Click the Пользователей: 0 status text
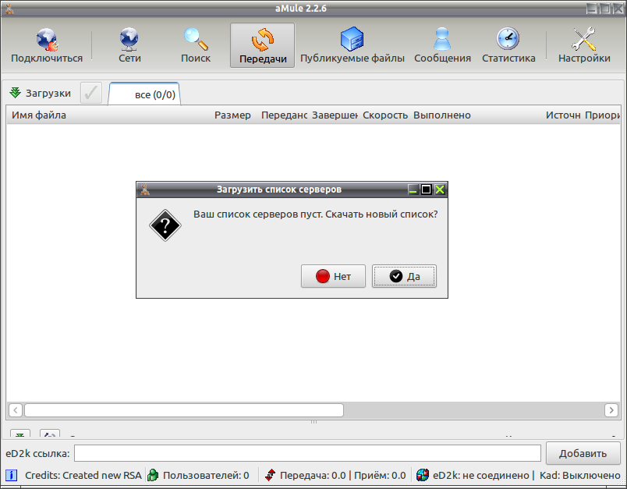The height and width of the screenshot is (489, 627). (x=206, y=475)
